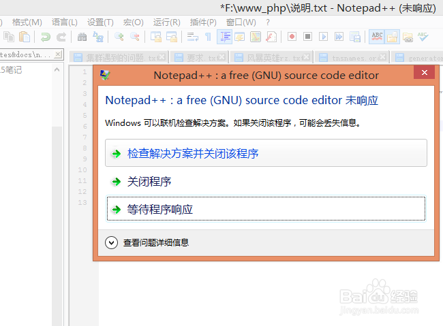Screen dimensions: 443x326
Task: Toggle synchronize vertical scrolling icon
Action: tap(155, 37)
